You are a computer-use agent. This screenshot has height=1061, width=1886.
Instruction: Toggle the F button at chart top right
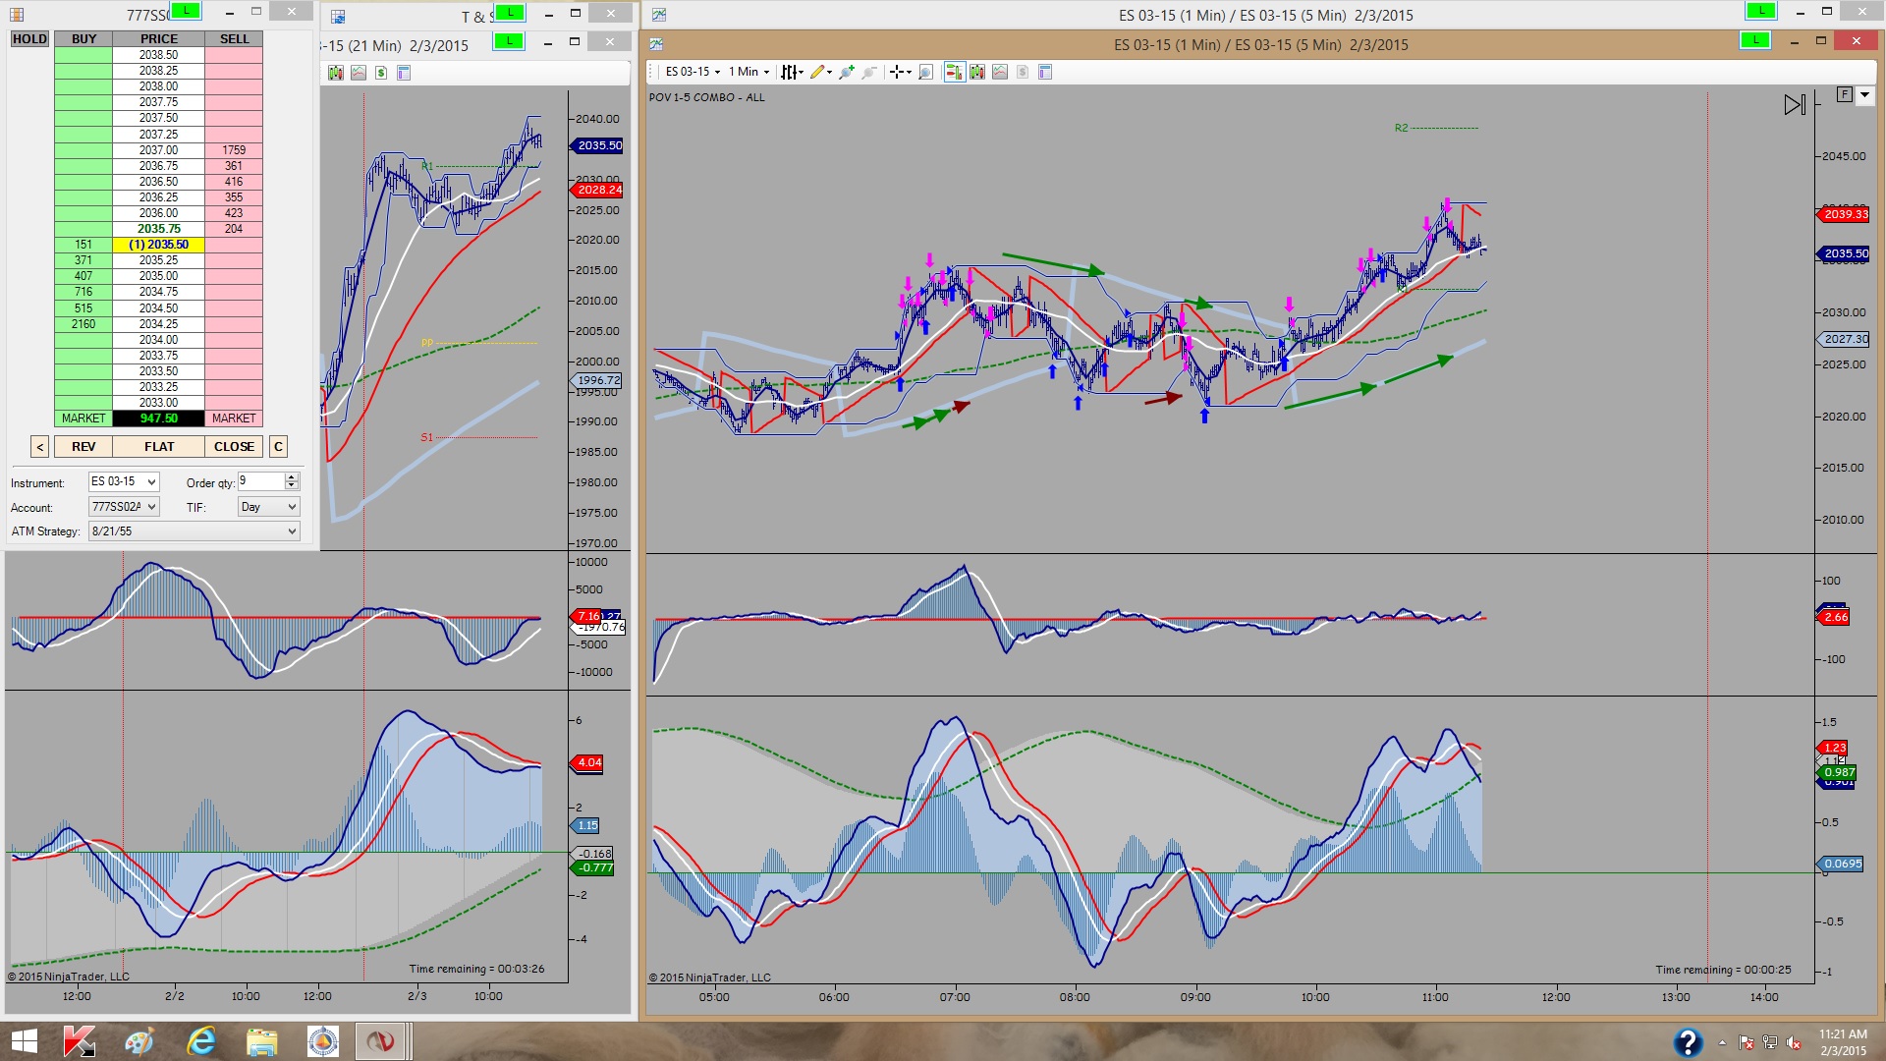coord(1844,94)
